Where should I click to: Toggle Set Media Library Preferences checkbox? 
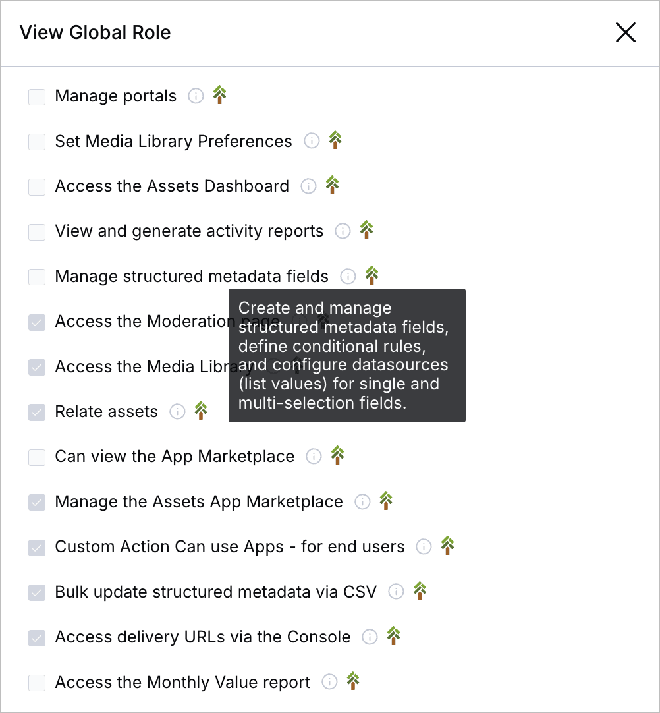click(37, 142)
